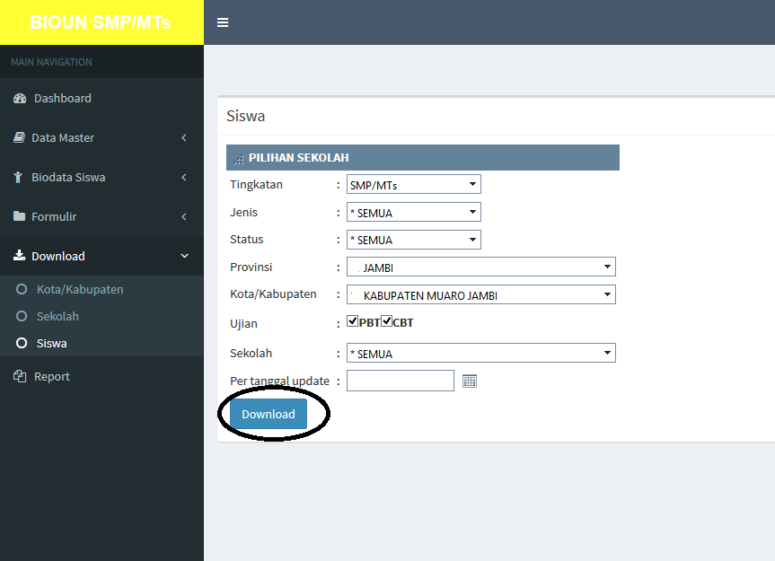
Task: Click the Formulir folder icon
Action: (19, 216)
